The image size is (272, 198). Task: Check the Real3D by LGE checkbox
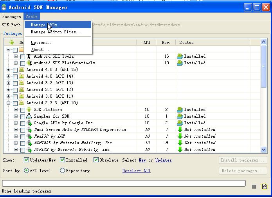[x=23, y=136]
